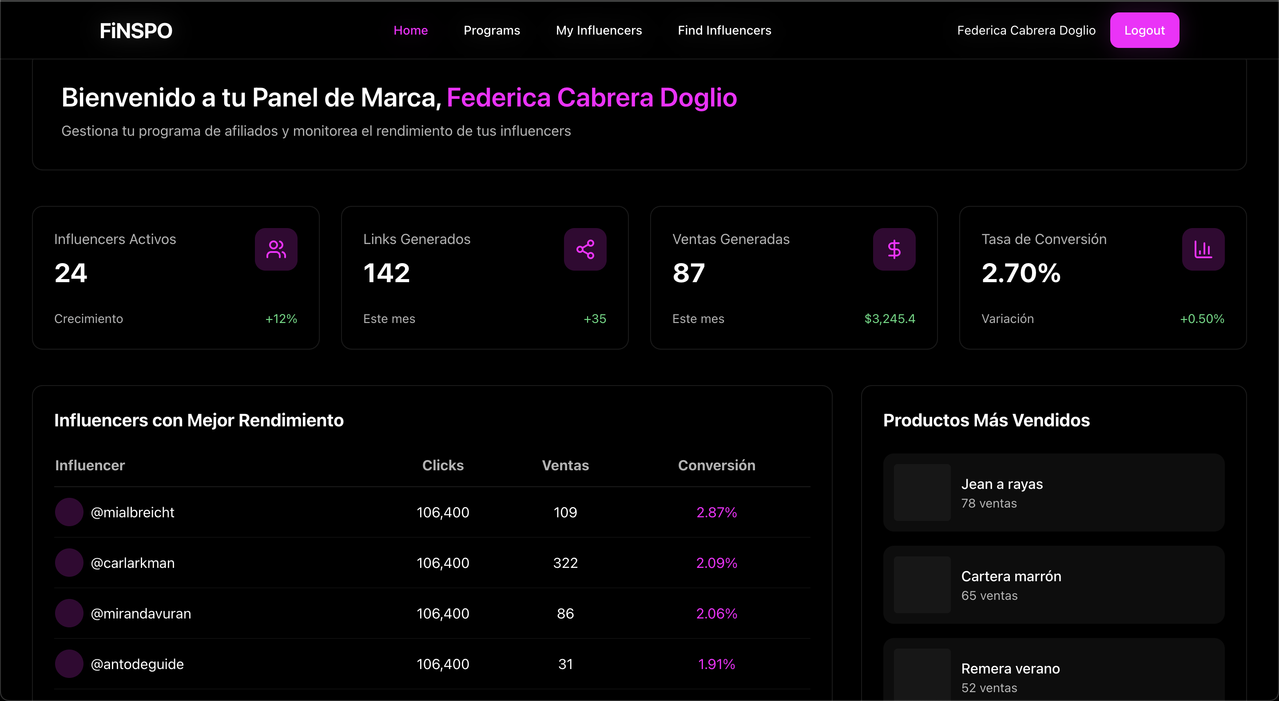The image size is (1279, 701).
Task: Select the Jean a rayas product thumbnail
Action: point(922,492)
